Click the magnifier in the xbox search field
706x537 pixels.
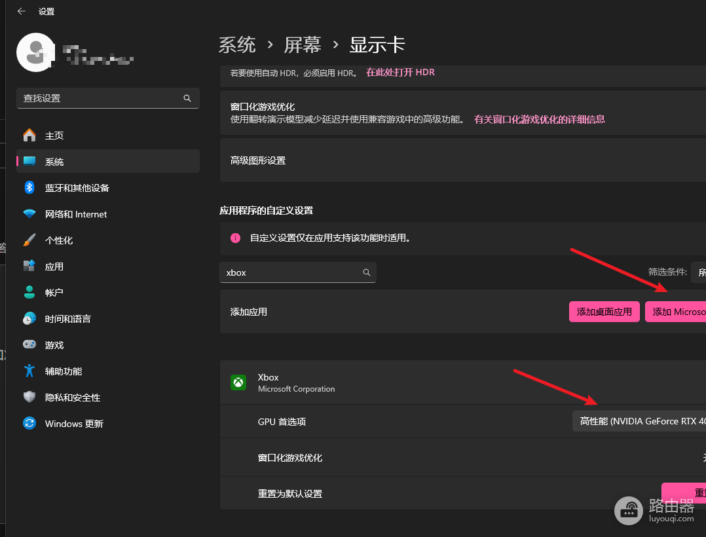367,272
